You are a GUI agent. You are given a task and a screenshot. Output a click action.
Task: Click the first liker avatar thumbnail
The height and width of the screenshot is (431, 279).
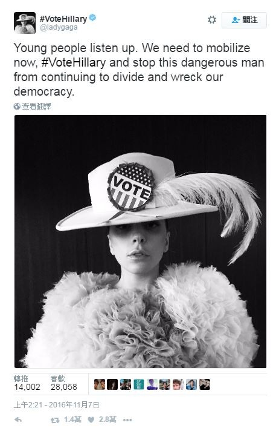[x=99, y=384]
